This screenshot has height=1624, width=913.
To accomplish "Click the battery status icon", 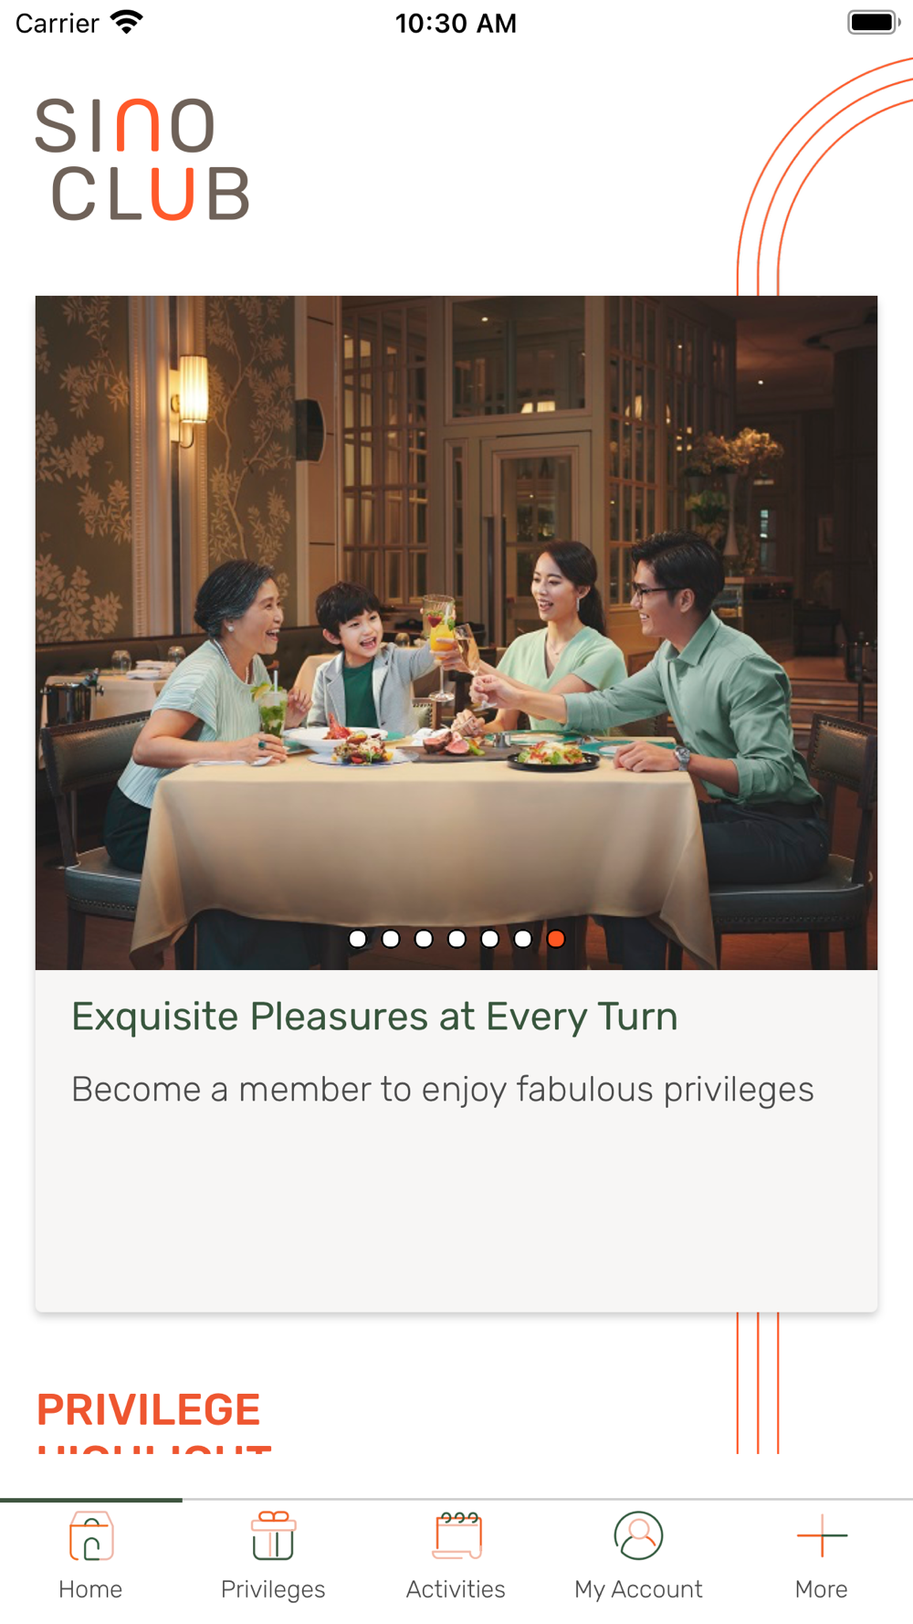I will pos(874,22).
